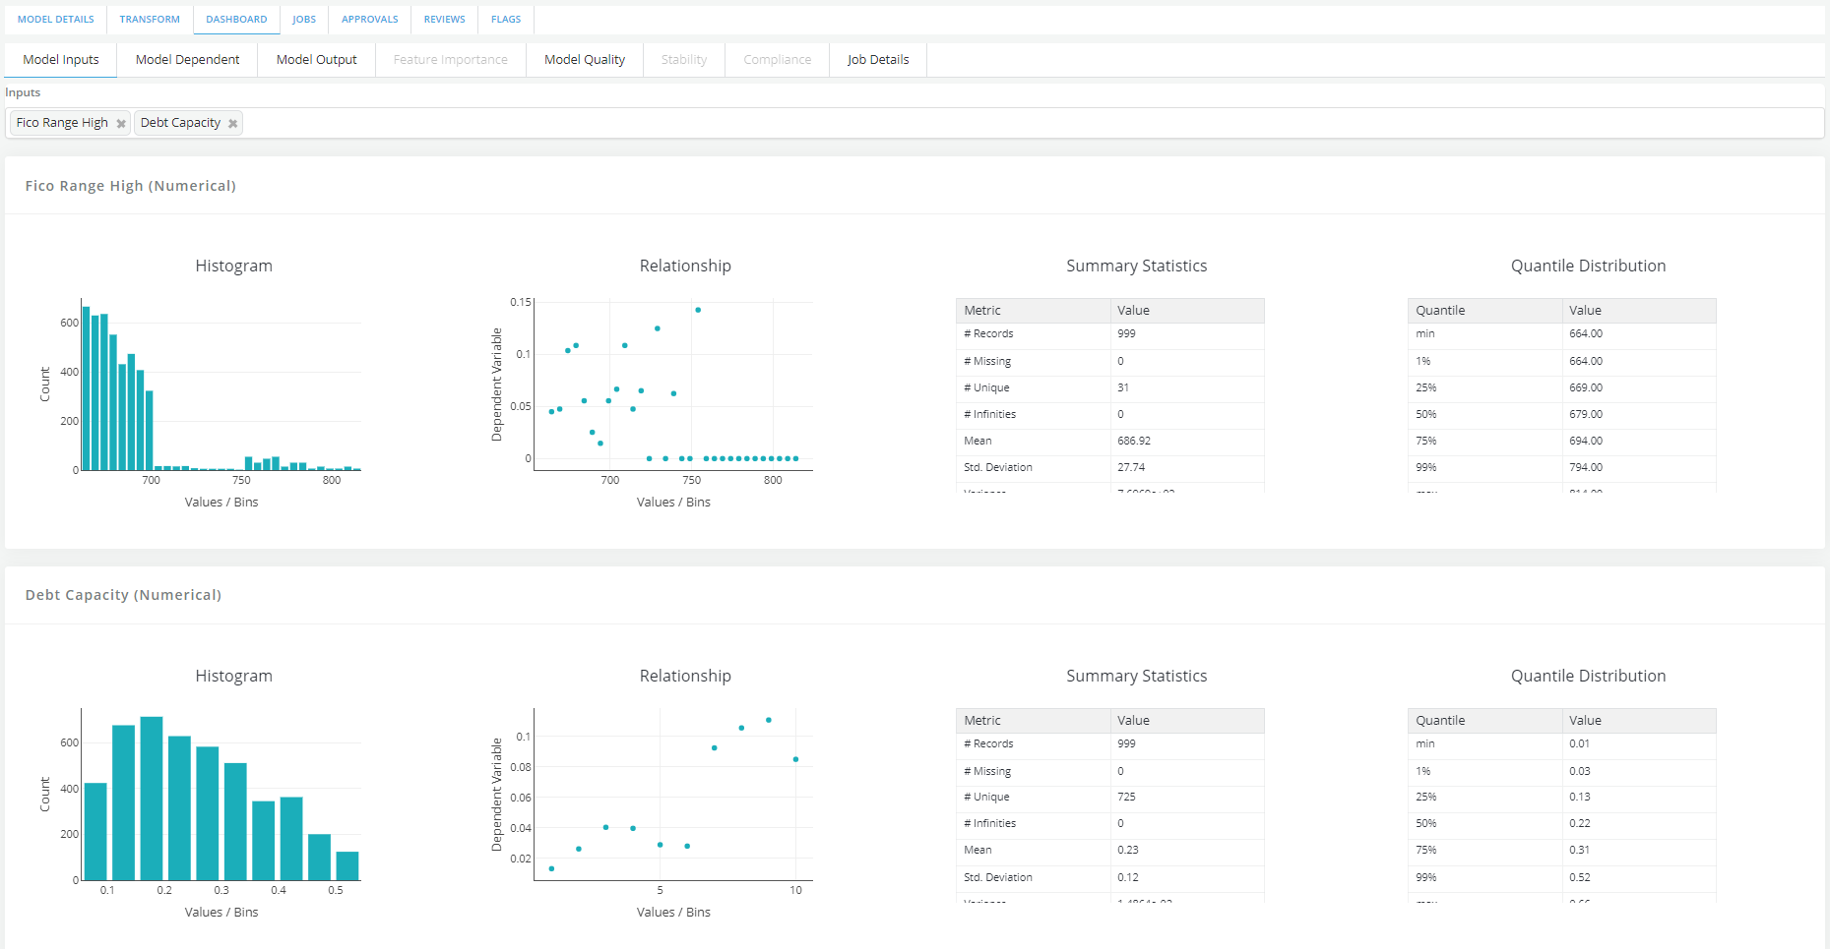Select the Compliance sub-tab
The width and height of the screenshot is (1830, 949).
click(777, 60)
